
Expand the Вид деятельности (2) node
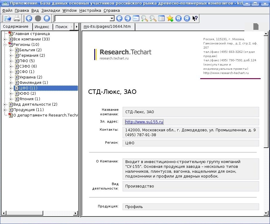[x=5, y=104]
